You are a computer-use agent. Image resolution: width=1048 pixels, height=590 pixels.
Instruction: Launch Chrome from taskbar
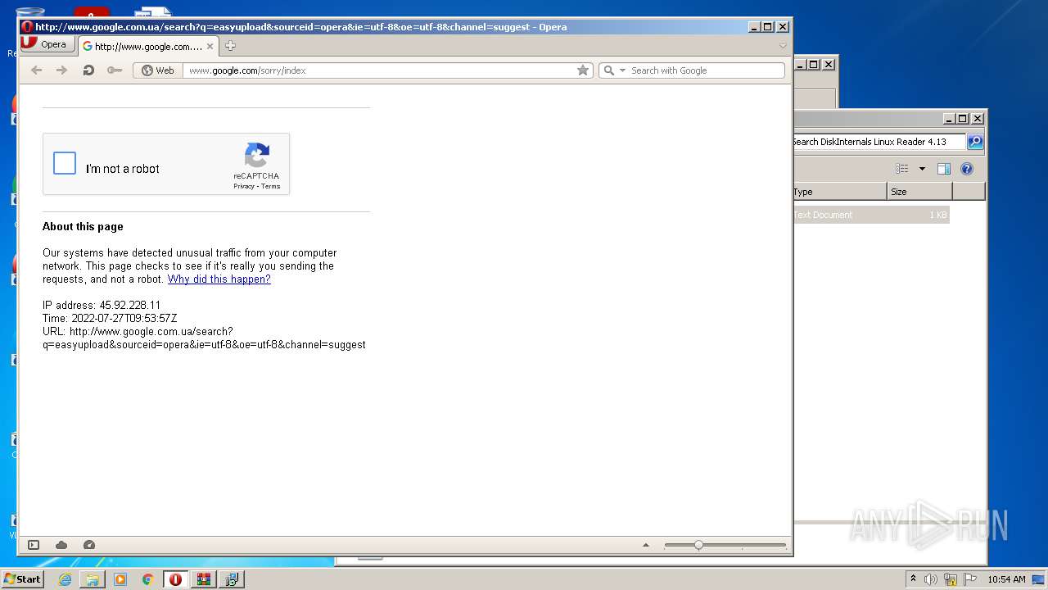[147, 579]
